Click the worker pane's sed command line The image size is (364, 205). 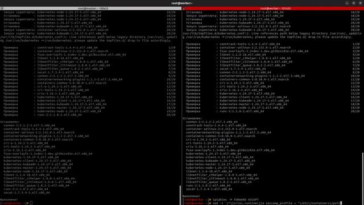pos(262,203)
